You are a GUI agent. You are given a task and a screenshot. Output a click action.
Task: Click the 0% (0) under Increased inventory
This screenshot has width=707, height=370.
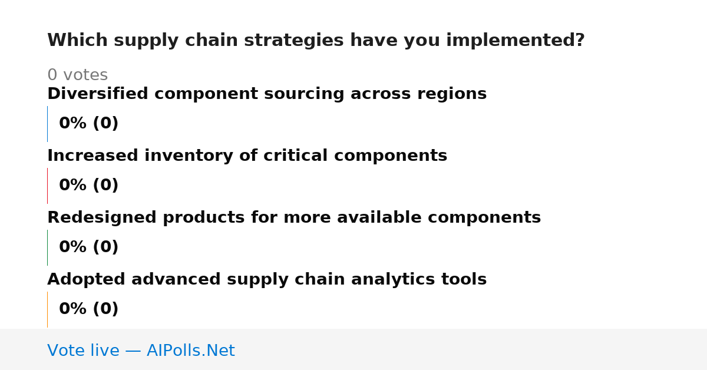[88, 186]
